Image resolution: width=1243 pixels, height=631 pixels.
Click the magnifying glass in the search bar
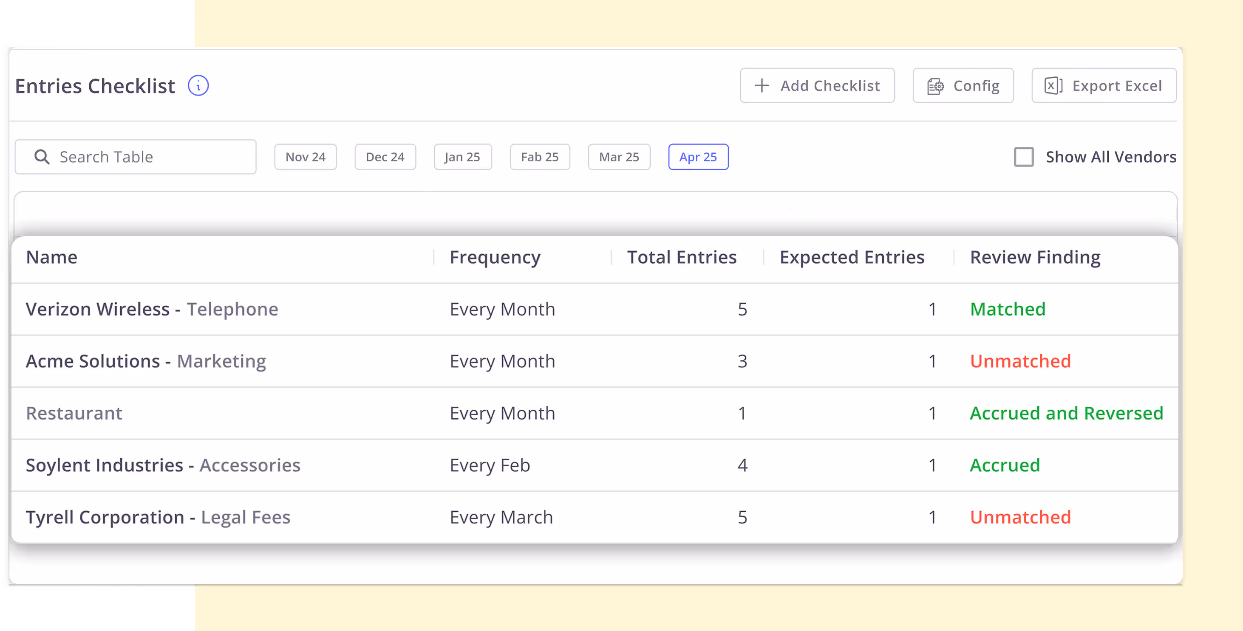[x=42, y=157]
